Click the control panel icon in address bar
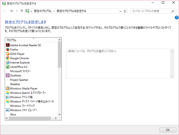Viewport: 179px width, 135px height. click(27, 11)
